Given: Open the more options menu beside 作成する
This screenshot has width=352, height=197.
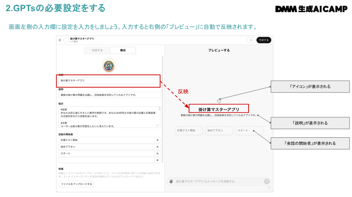Looking at the screenshot, I should point(251,40).
